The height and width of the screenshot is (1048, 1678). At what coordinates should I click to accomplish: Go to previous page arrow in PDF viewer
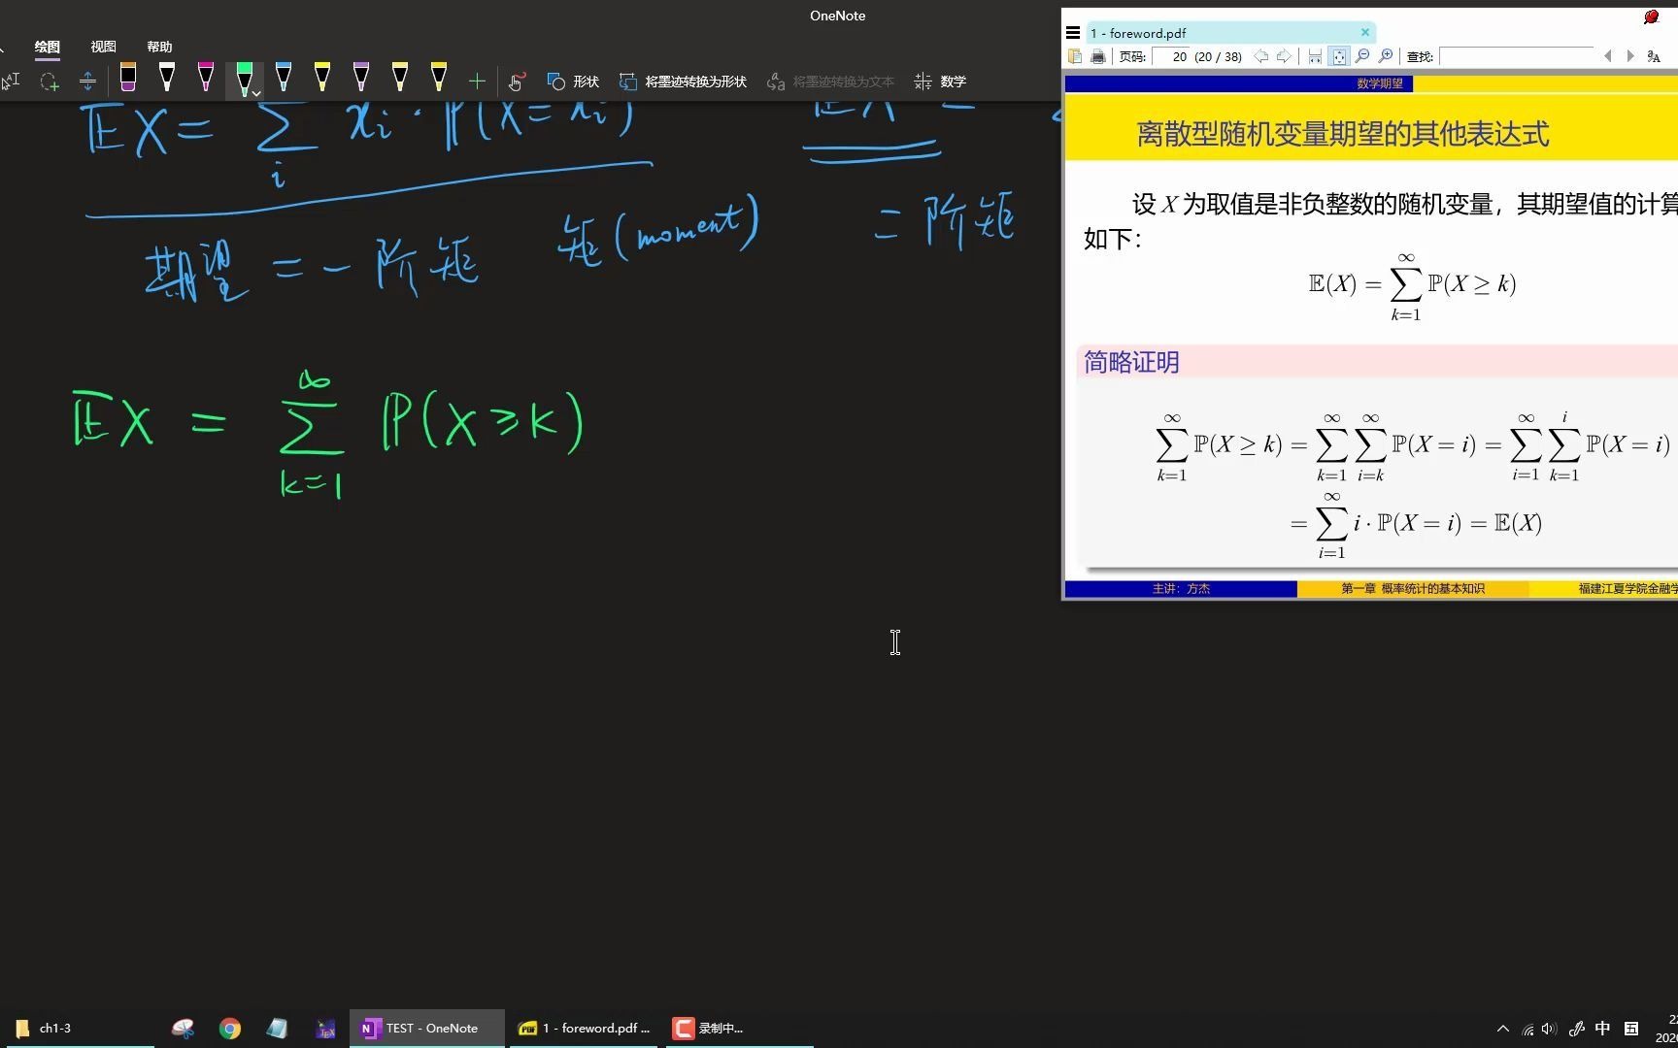[x=1260, y=56]
